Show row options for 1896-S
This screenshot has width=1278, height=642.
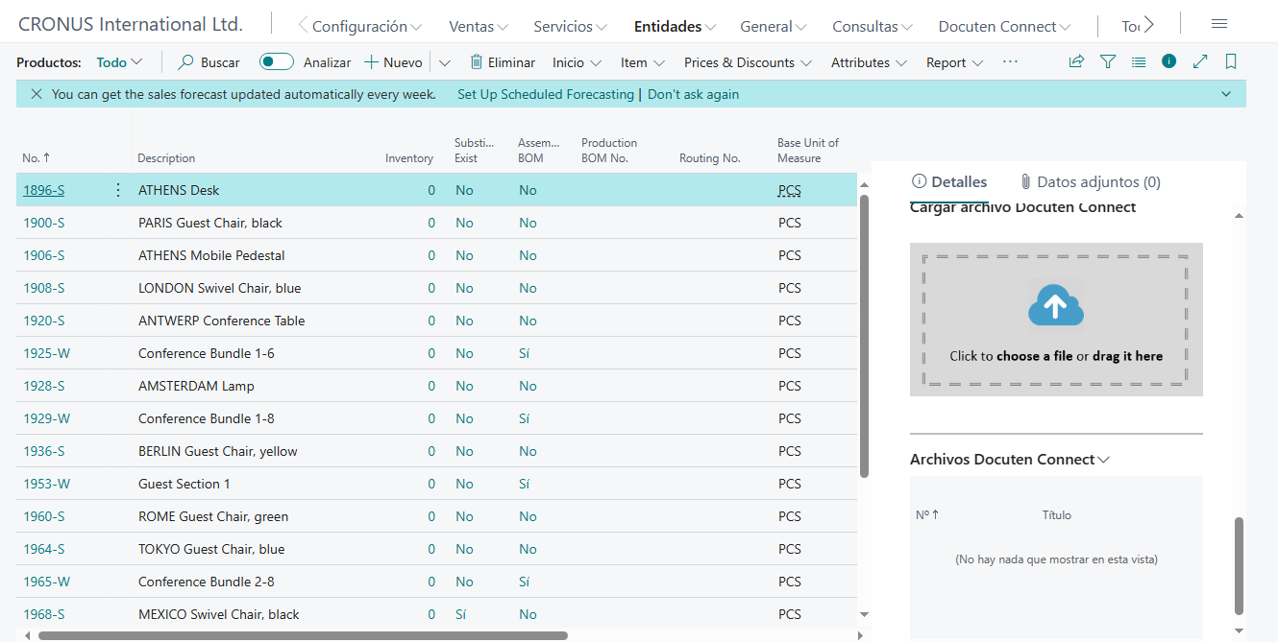(118, 190)
